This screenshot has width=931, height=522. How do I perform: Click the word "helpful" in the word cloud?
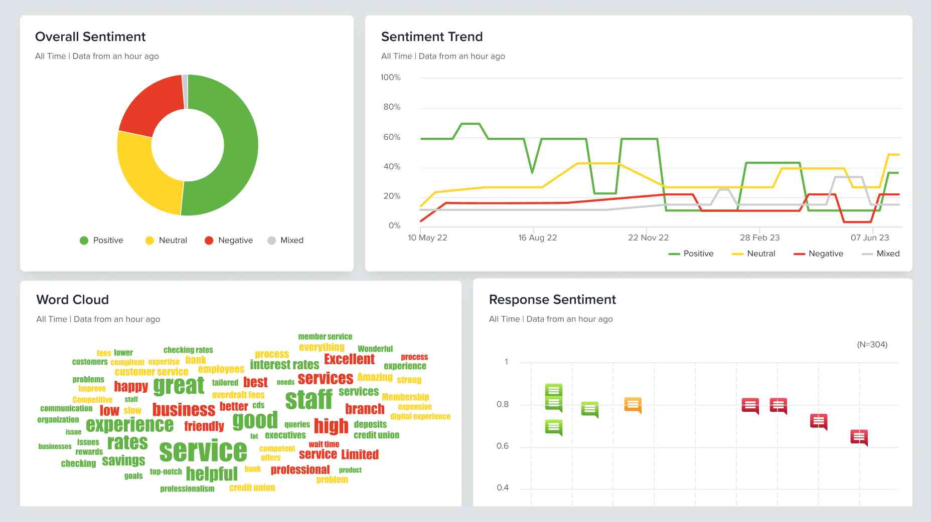(211, 473)
